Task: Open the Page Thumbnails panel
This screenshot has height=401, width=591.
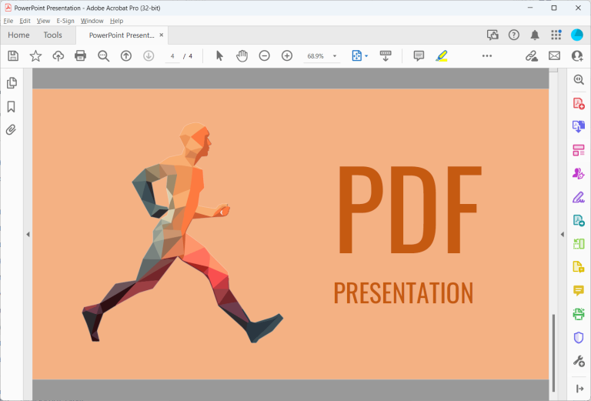Action: pos(12,83)
